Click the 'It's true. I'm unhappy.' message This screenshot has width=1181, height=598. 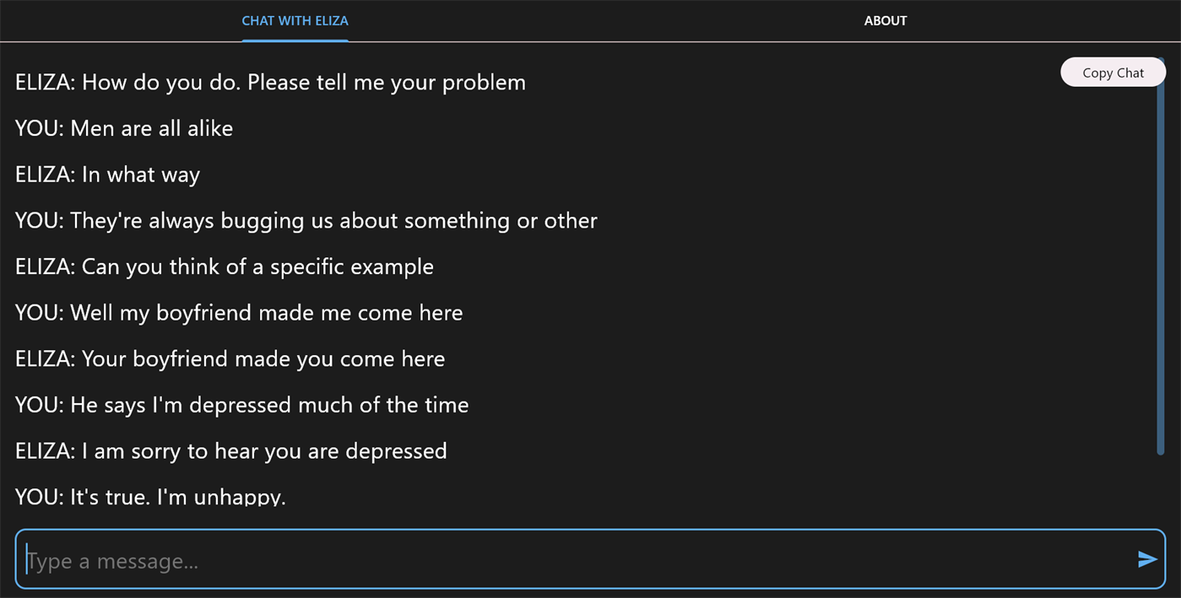(151, 496)
